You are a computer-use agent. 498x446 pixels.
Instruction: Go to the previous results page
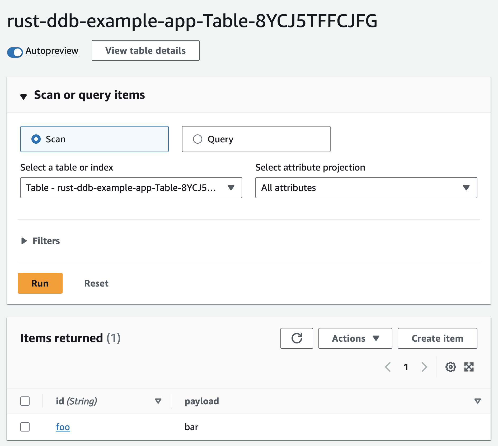388,367
